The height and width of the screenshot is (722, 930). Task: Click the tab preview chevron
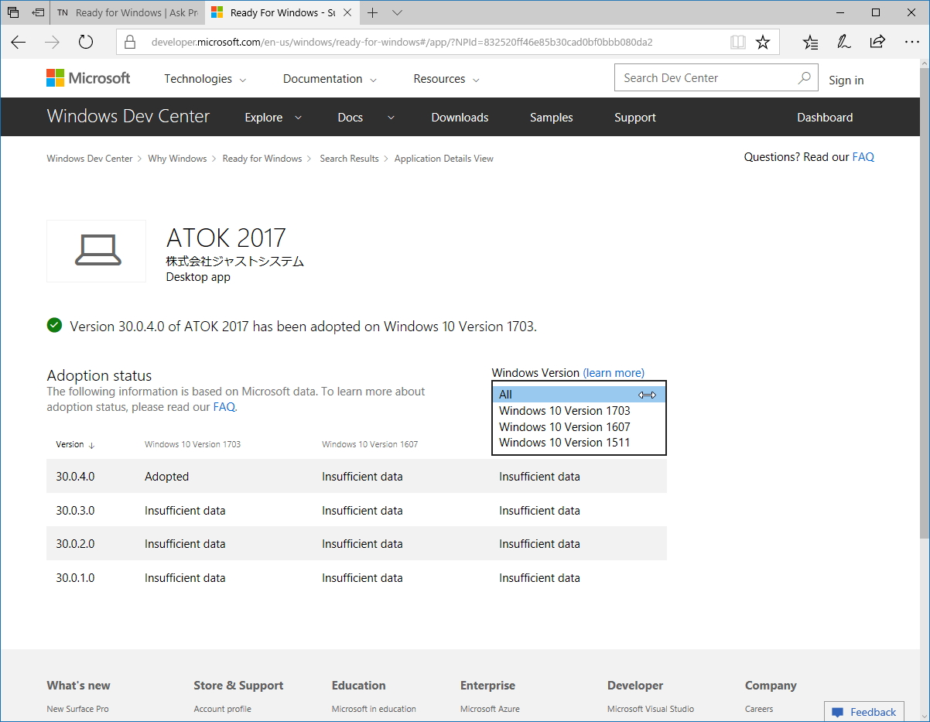tap(397, 12)
